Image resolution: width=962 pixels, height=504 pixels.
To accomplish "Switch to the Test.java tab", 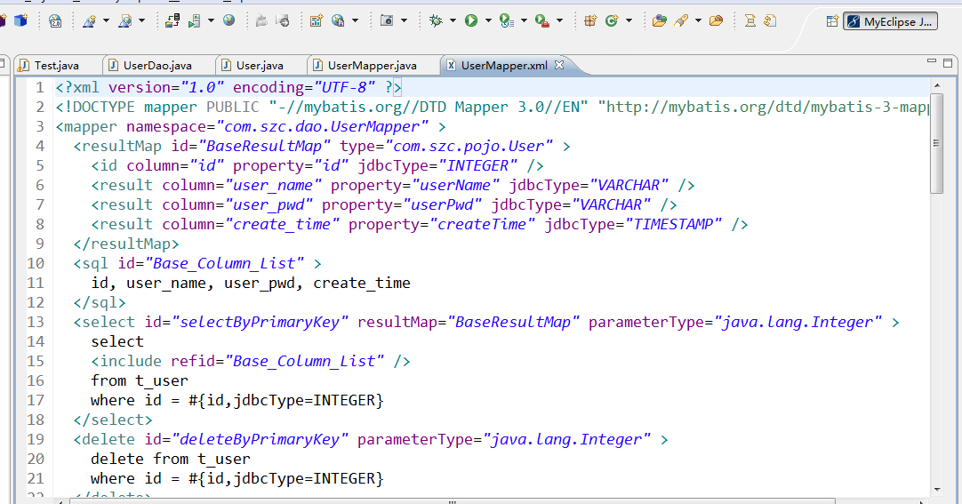I will coord(56,65).
